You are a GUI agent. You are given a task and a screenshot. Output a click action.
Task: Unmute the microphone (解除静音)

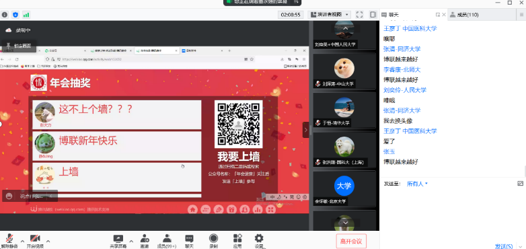click(x=9, y=241)
